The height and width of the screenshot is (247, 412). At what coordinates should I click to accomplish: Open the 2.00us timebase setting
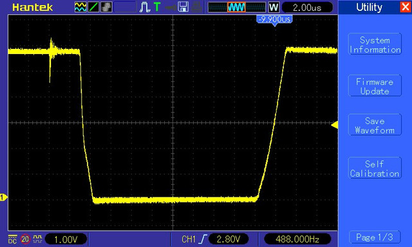(x=307, y=7)
